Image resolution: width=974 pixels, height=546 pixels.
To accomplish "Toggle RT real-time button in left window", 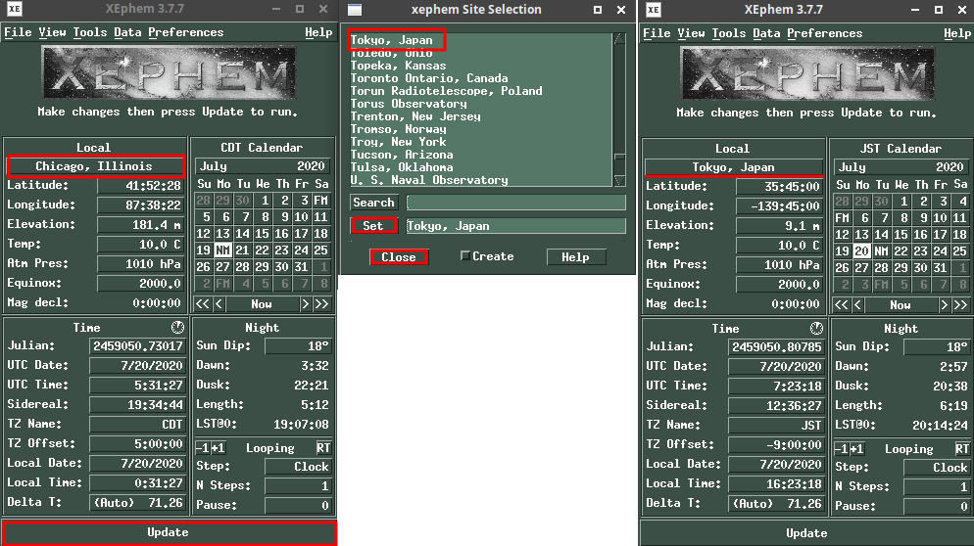I will point(323,448).
